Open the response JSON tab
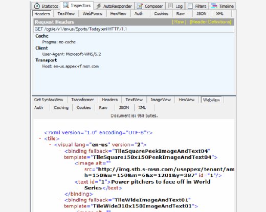The height and width of the screenshot is (212, 266). (x=124, y=108)
